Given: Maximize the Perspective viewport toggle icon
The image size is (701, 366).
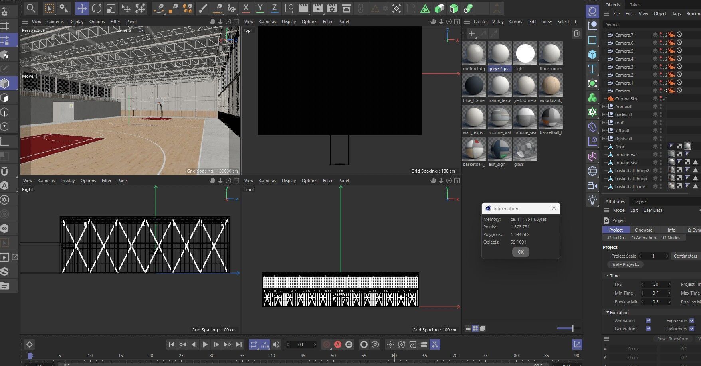Looking at the screenshot, I should [x=236, y=22].
